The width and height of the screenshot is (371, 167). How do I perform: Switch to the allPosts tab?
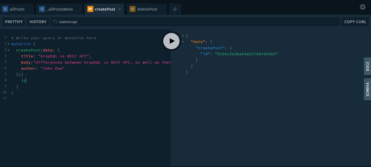(x=17, y=9)
